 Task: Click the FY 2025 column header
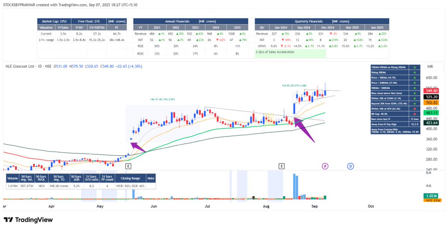pyautogui.click(x=237, y=28)
